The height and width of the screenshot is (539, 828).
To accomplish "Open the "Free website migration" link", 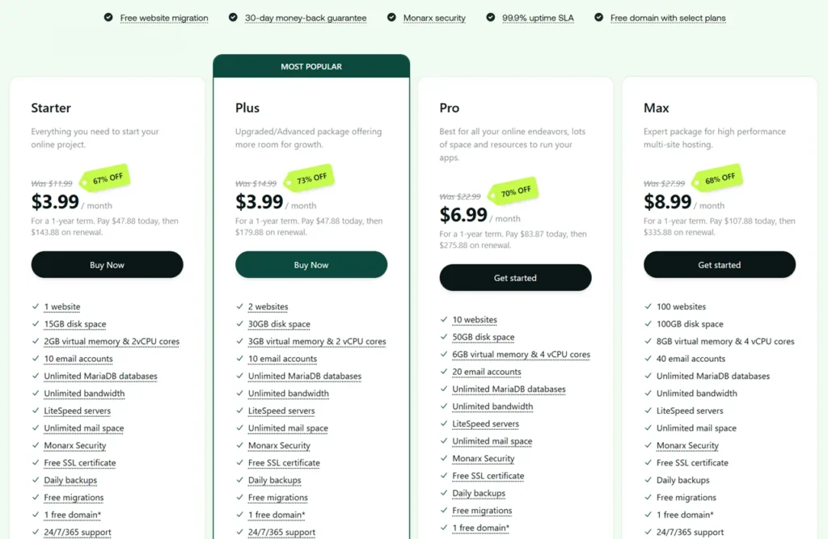I will point(164,17).
